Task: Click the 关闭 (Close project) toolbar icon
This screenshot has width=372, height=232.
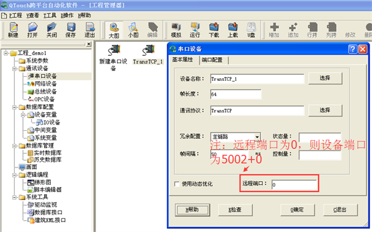Action: [51, 30]
